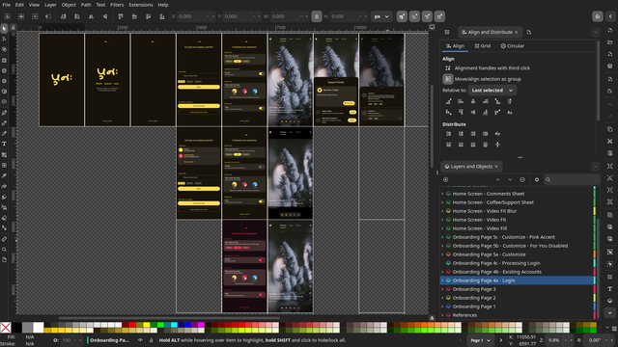Center objects on vertical axis
Image resolution: width=618 pixels, height=347 pixels.
(473, 101)
